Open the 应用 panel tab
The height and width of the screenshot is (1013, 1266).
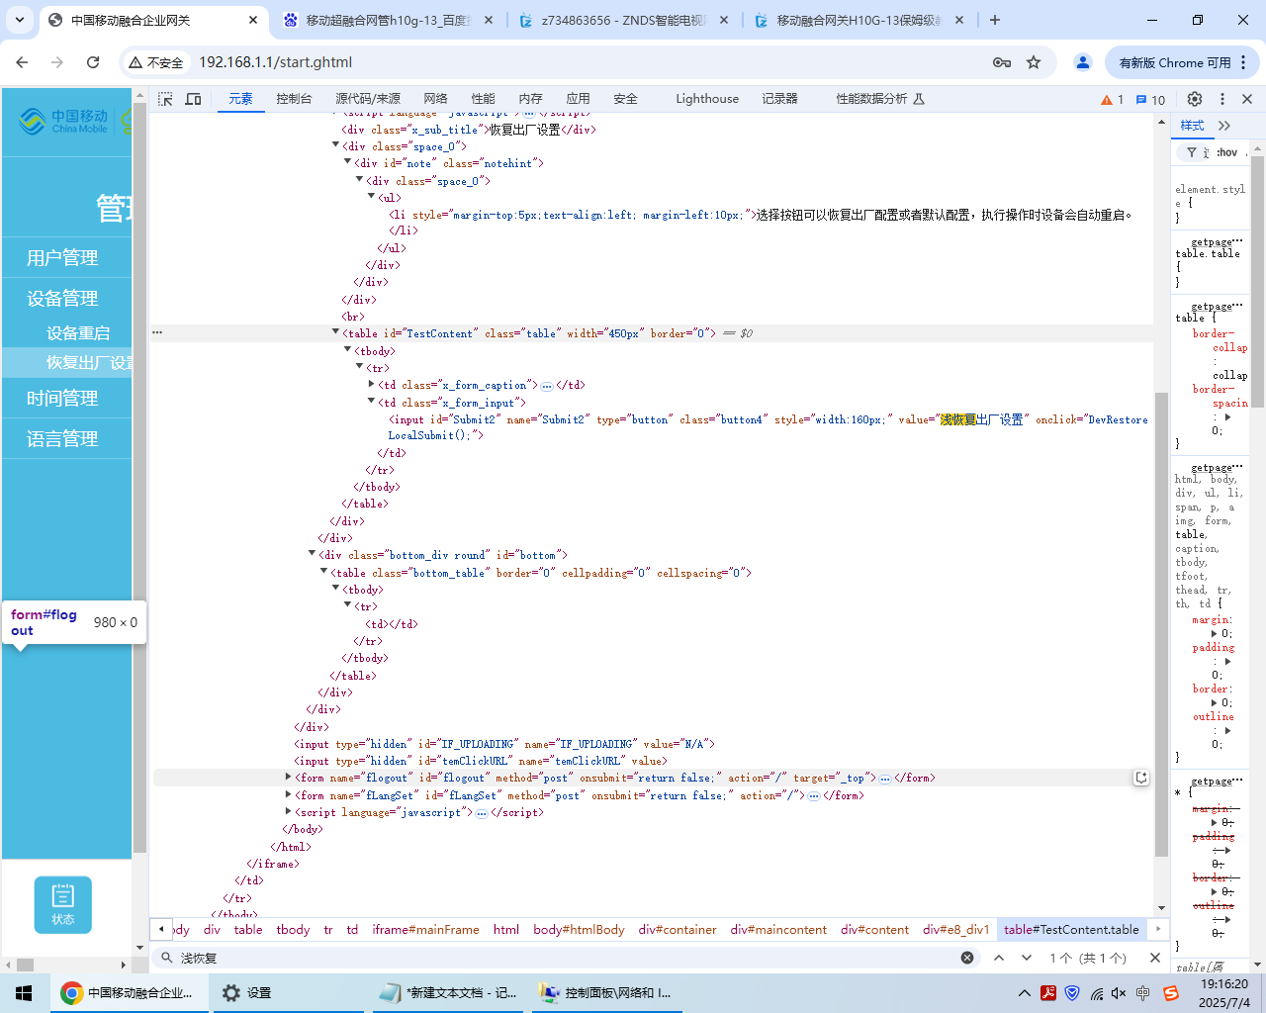[x=578, y=99]
